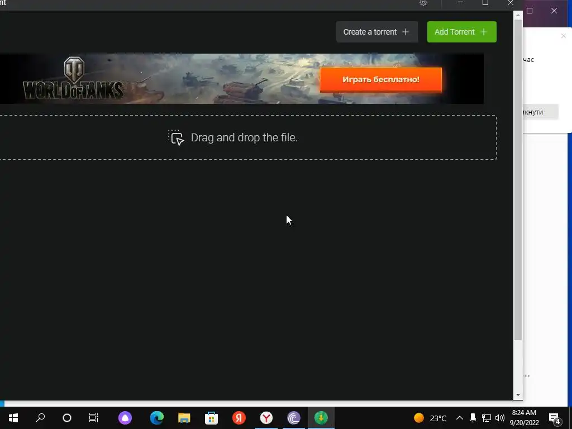Minimize the torrent client window
The image size is (572, 429).
click(460, 3)
